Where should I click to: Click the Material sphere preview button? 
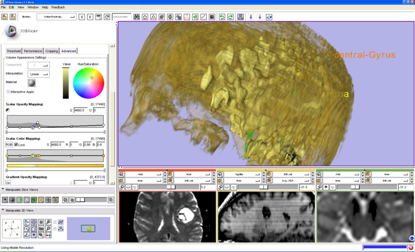[x=32, y=82]
